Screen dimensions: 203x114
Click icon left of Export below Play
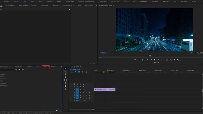coord(155,63)
